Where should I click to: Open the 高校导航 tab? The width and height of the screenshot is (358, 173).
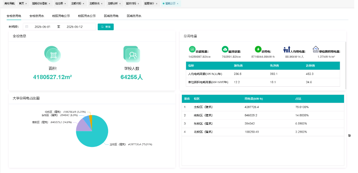point(9,4)
